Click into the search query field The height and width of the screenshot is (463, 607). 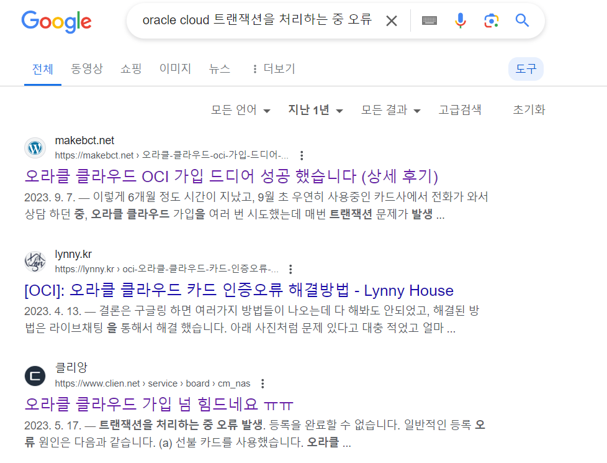coord(257,20)
